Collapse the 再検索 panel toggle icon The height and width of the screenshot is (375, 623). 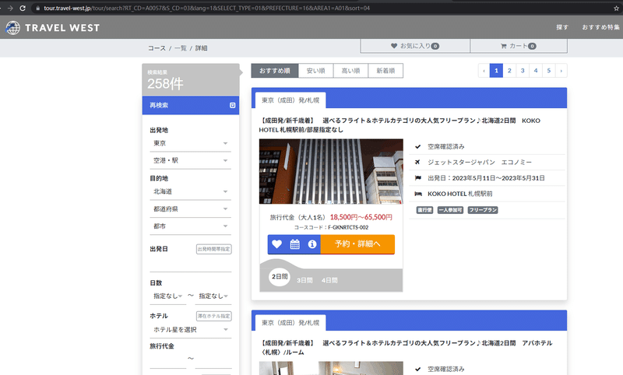pos(232,105)
